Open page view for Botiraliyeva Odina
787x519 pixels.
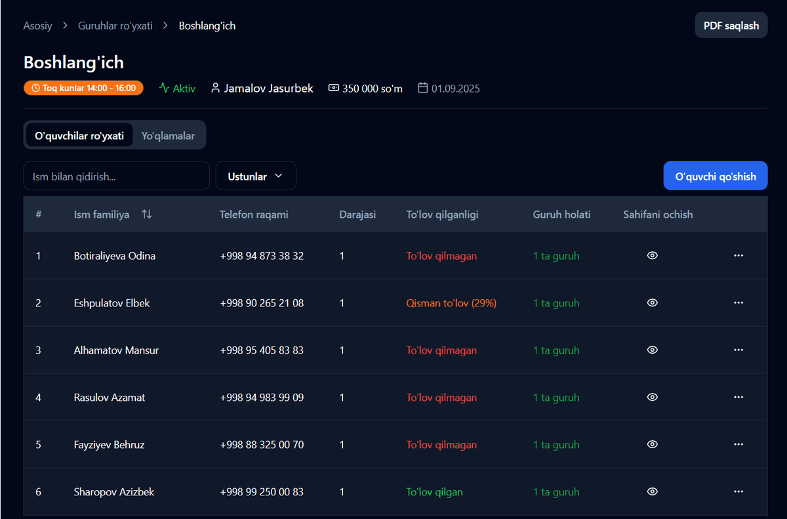point(652,256)
